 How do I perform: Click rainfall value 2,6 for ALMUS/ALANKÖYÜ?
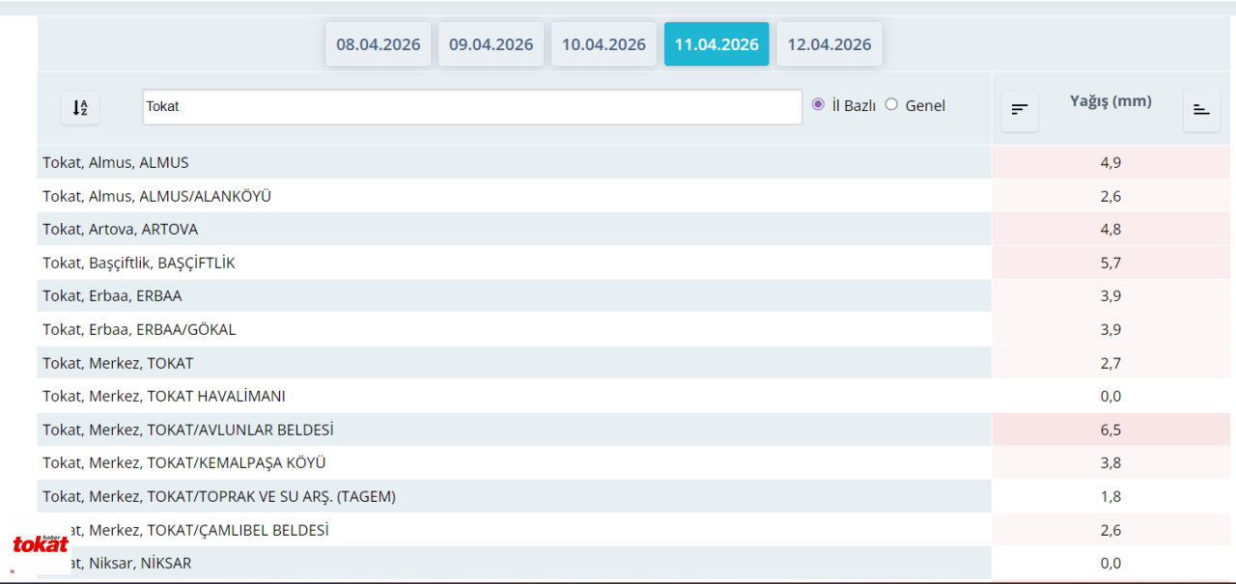[x=1110, y=196]
